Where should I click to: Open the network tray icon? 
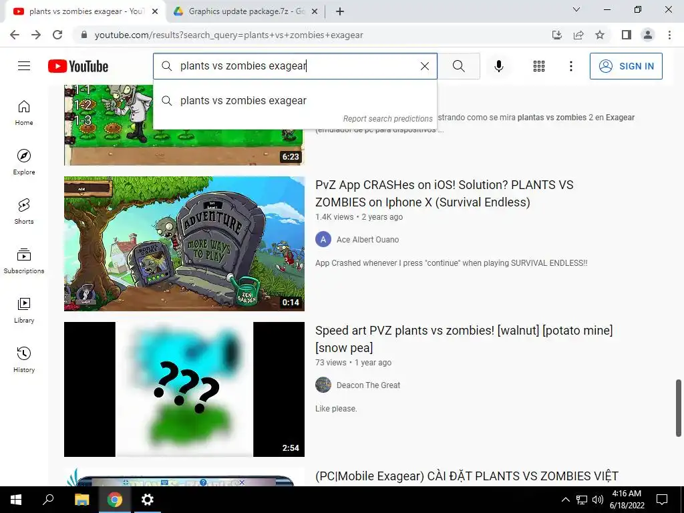point(582,500)
